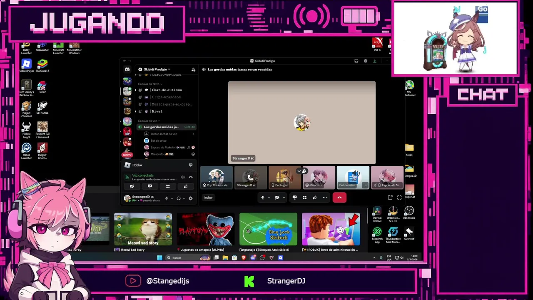Open the Mods folder on the desktop
Screen dimensions: 533x300
tap(409, 150)
